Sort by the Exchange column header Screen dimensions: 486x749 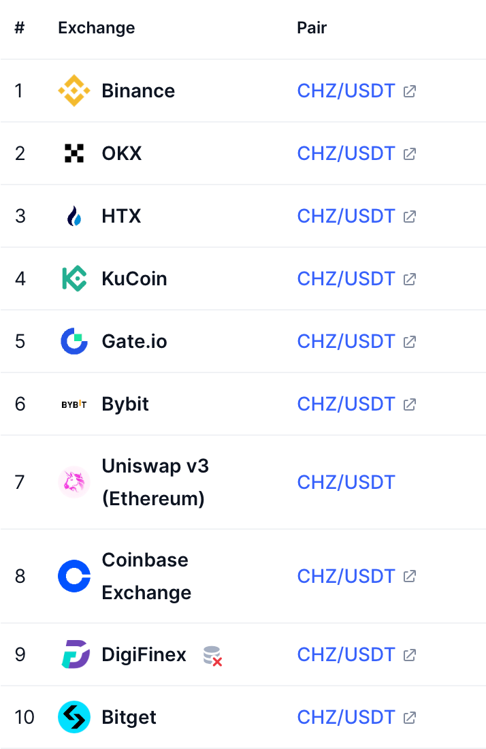tap(96, 28)
